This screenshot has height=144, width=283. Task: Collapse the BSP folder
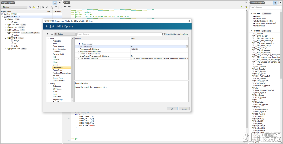(x=6, y=19)
